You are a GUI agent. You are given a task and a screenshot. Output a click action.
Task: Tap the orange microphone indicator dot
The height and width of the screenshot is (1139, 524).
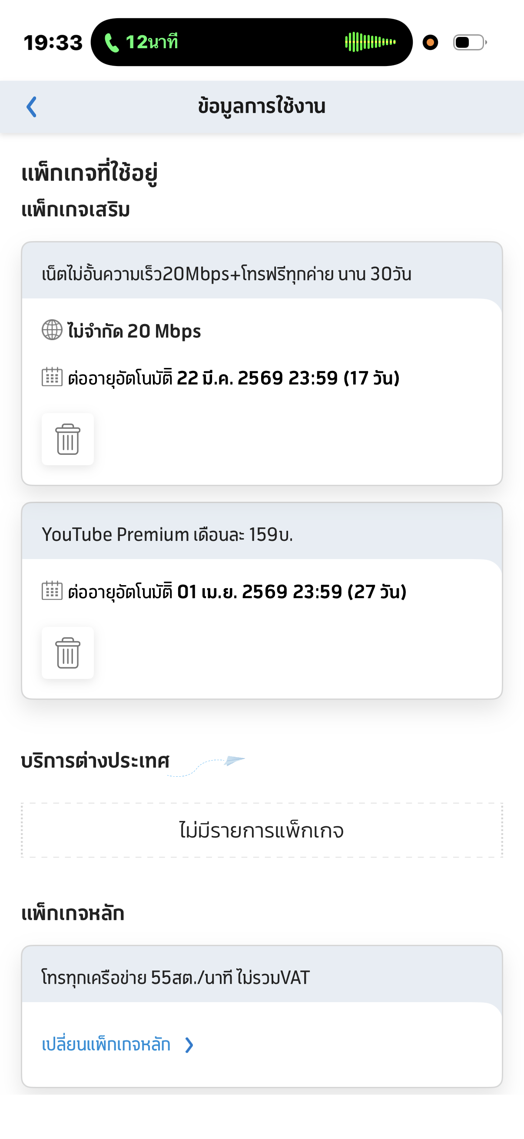[430, 43]
